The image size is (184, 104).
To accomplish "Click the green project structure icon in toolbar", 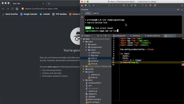I will click(x=155, y=5).
